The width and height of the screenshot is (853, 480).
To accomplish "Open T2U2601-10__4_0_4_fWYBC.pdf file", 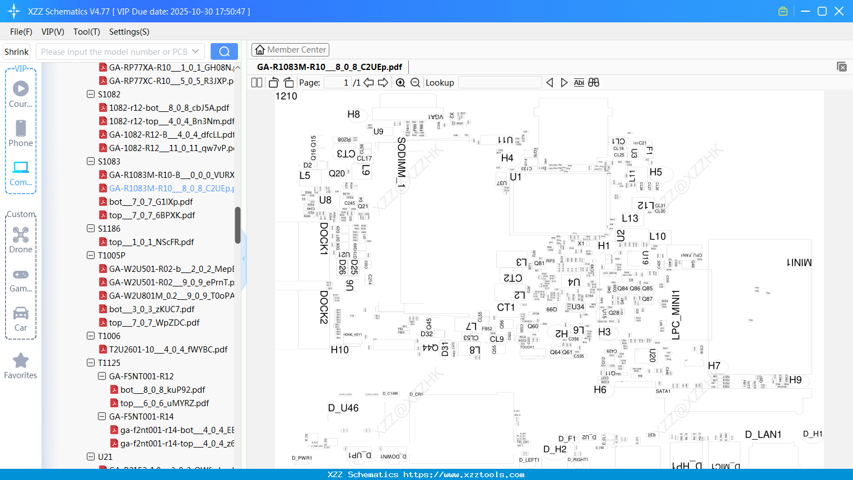I will 168,349.
